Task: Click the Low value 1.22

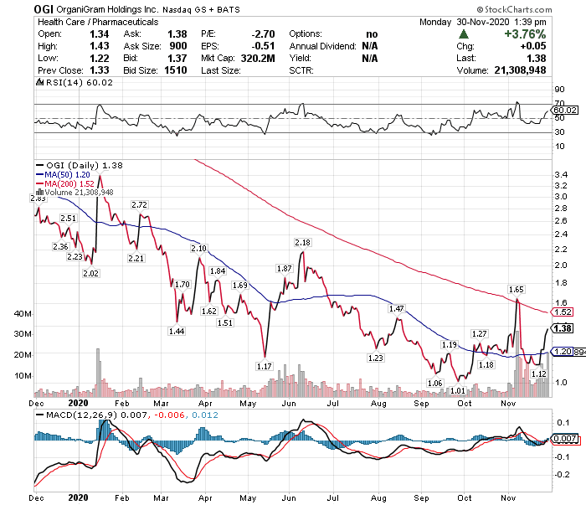Action: 100,59
